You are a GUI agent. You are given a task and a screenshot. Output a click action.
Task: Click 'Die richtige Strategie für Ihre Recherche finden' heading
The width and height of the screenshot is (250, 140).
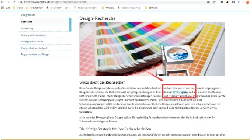point(115,129)
